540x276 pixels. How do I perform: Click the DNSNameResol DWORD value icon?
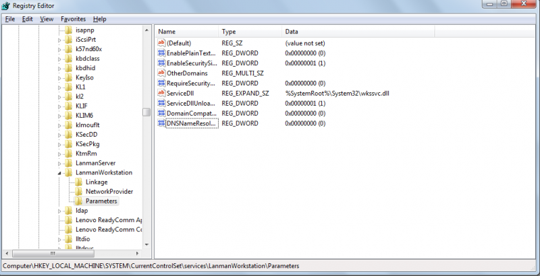click(x=161, y=123)
